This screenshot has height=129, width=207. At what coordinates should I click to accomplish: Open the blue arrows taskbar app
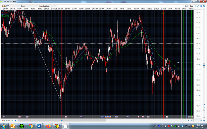(39, 126)
